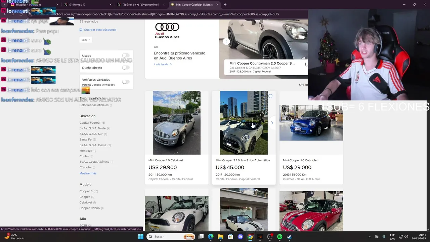Screen dimensions: 430x242
Task: Filter by Capital Federal location
Action: 90,123
